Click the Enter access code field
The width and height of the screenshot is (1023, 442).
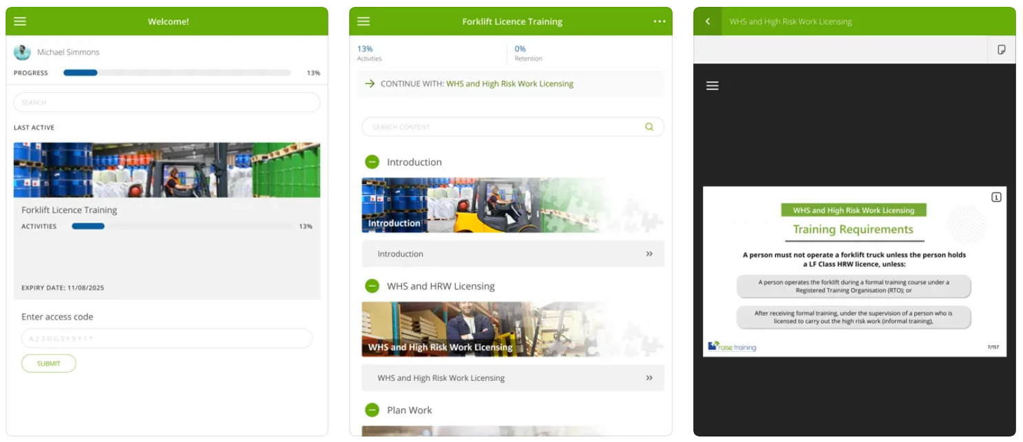(167, 338)
